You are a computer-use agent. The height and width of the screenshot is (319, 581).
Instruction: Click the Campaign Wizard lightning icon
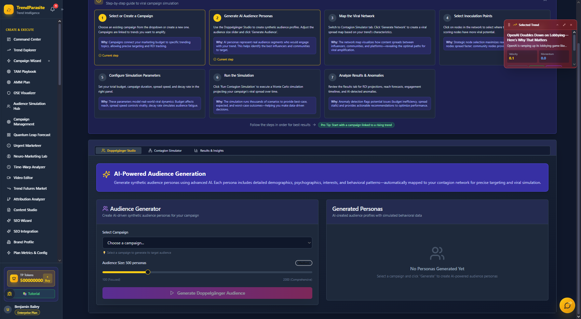(9, 61)
